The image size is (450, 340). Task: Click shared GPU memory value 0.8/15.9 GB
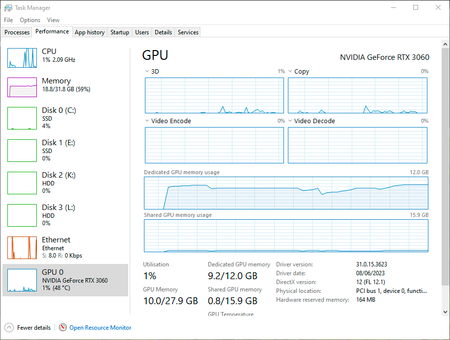[x=232, y=301]
